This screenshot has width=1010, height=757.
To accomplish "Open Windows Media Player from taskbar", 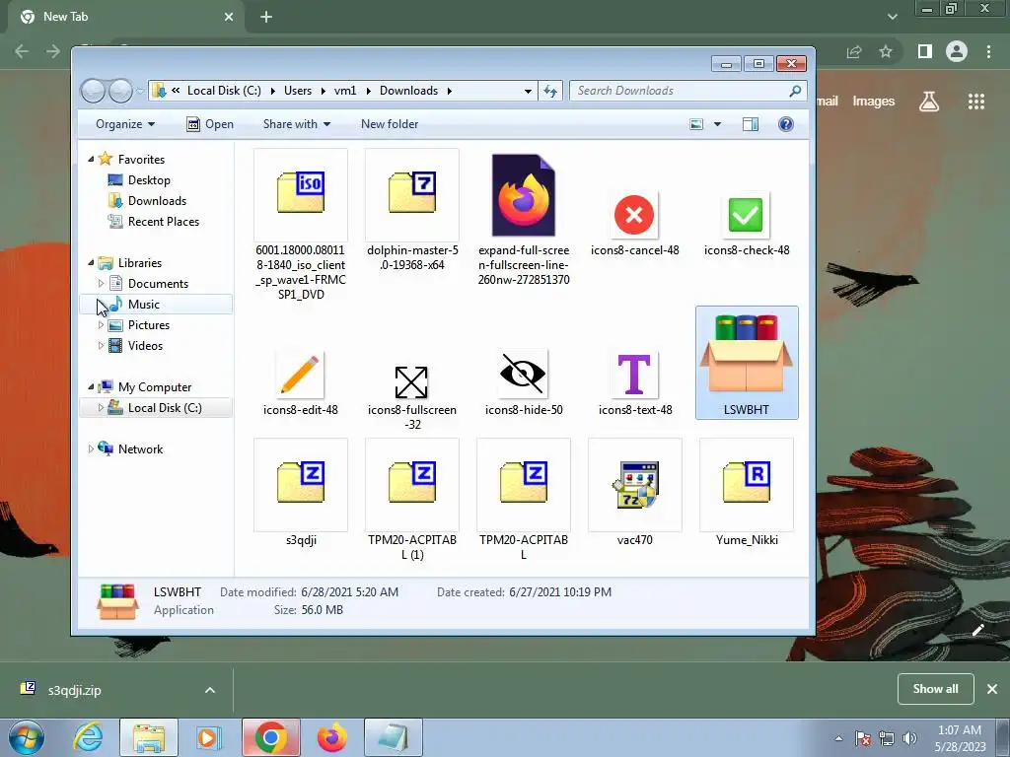I will click(209, 737).
